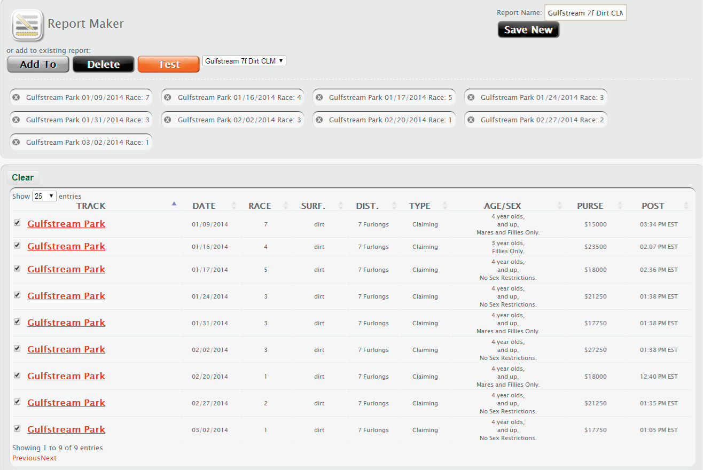Uncheck the 01/16/2014 race row checkbox

click(17, 245)
